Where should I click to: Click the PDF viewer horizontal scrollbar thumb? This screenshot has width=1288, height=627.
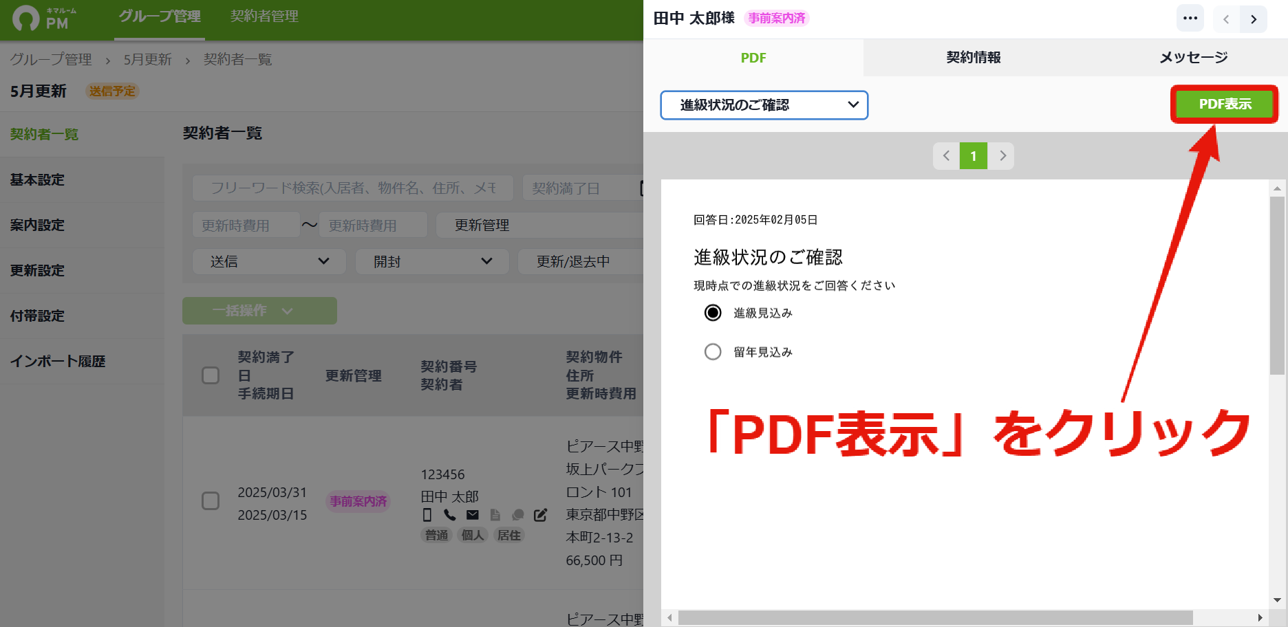[936, 617]
